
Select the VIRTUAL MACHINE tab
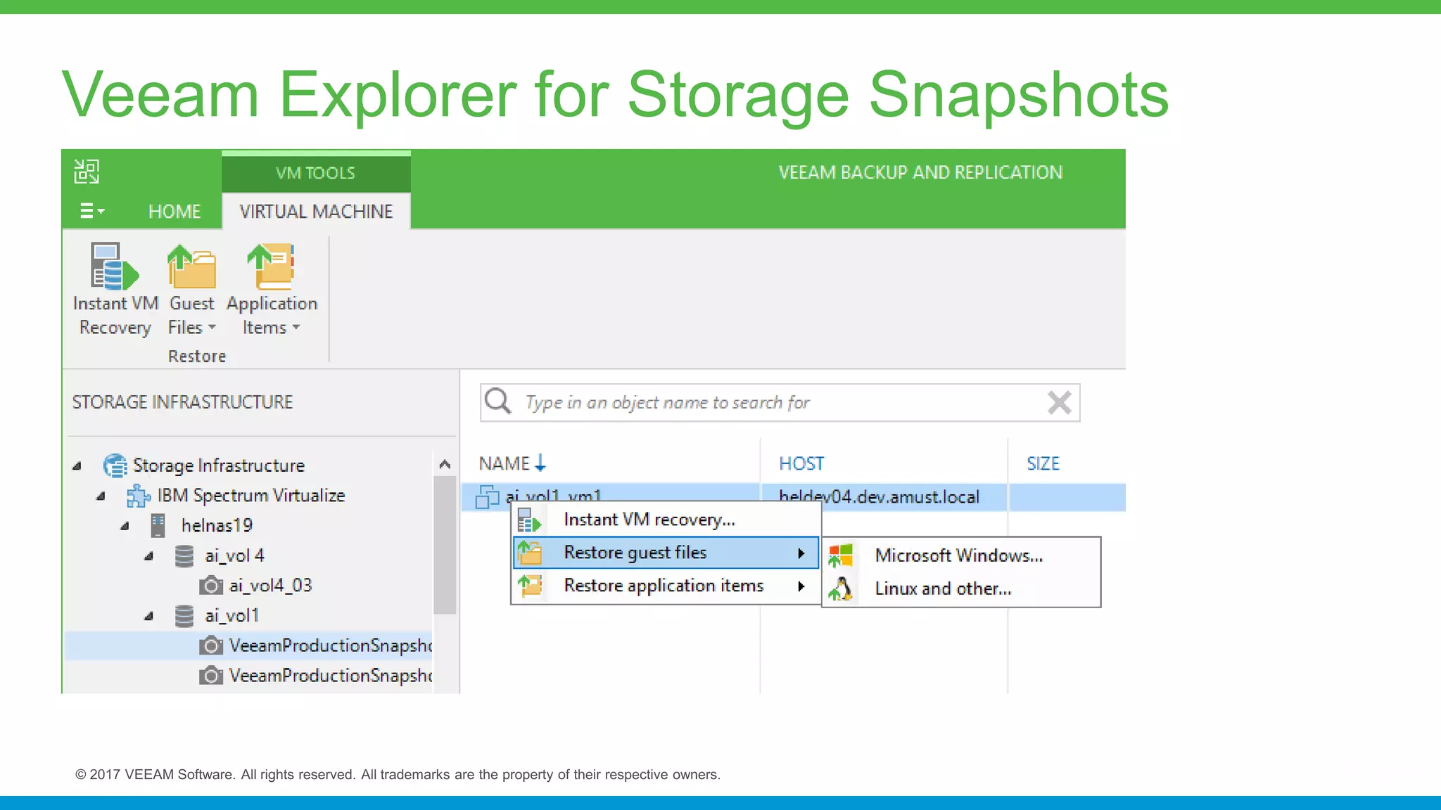[316, 212]
